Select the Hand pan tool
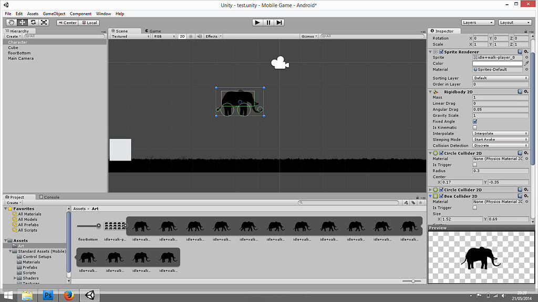Viewport: 538px width, 302px height. tap(11, 23)
